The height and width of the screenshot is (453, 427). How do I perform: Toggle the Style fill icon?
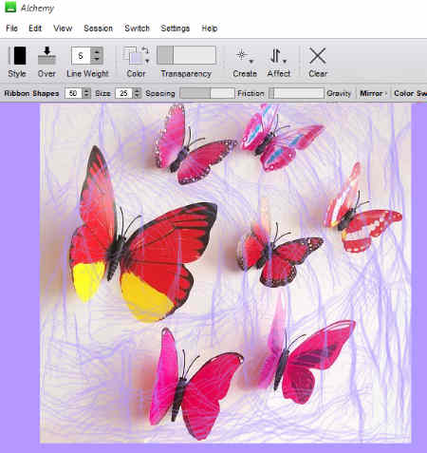(x=20, y=56)
